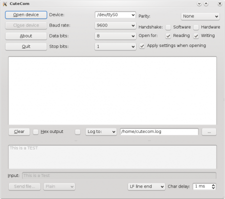Click the main white output area
Image resolution: width=225 pixels, height=199 pixels.
[112, 90]
